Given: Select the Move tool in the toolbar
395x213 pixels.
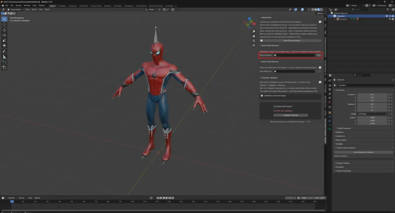Looking at the screenshot, I should coord(4,30).
